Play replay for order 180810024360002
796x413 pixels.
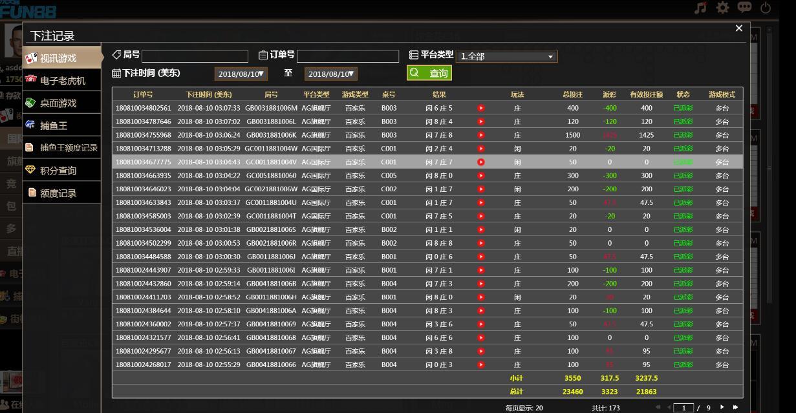point(480,324)
